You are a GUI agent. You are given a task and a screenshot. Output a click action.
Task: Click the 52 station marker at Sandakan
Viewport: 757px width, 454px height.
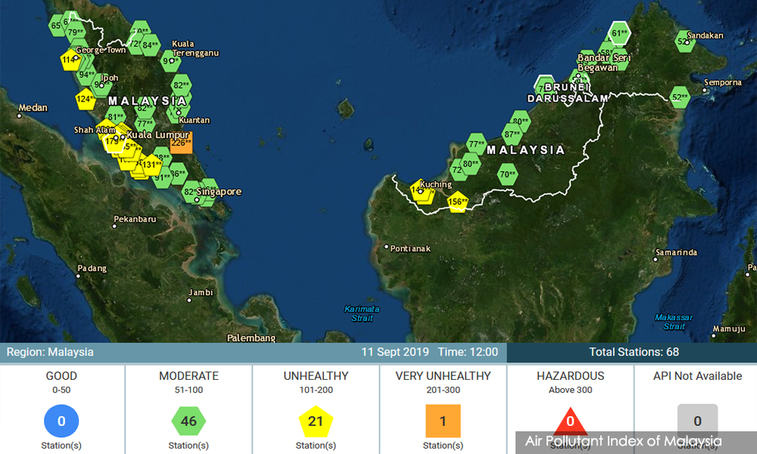click(684, 42)
